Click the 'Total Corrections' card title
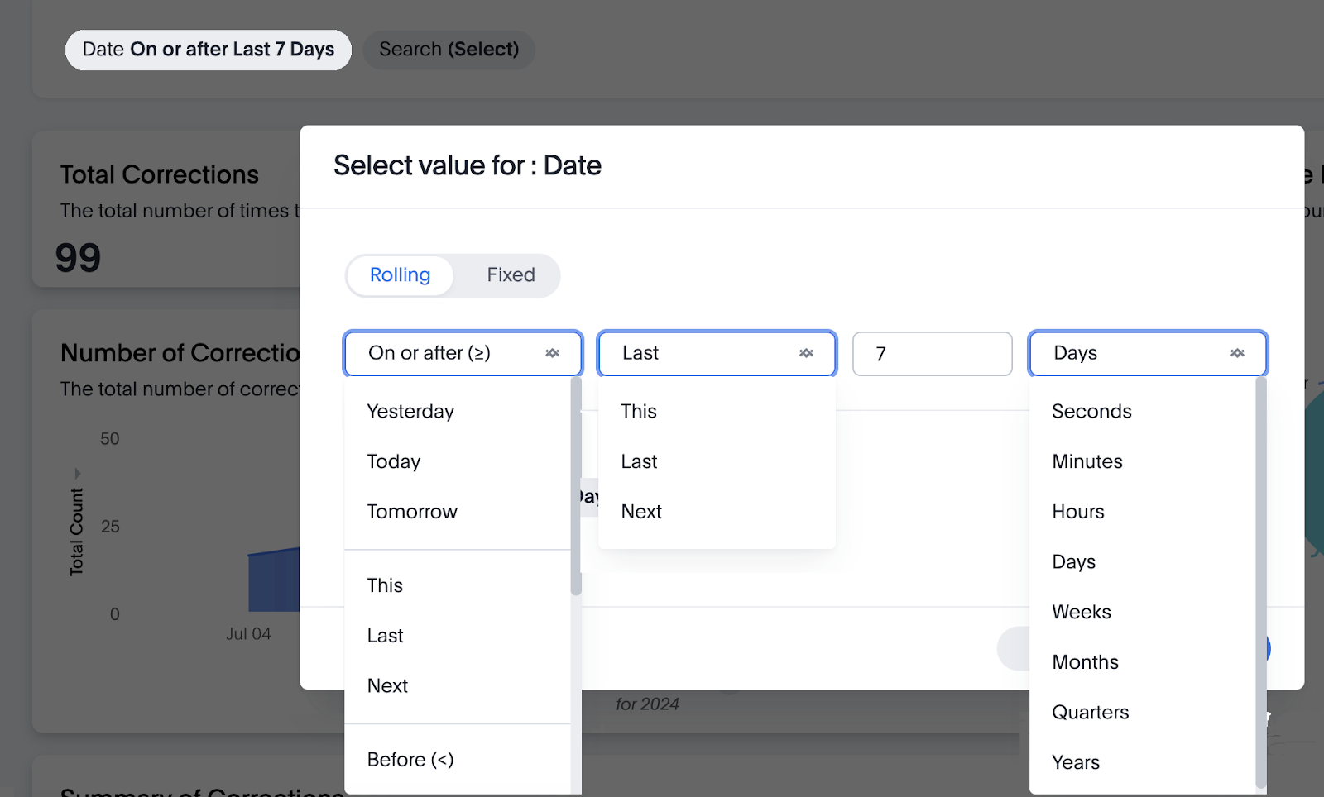 pyautogui.click(x=160, y=175)
